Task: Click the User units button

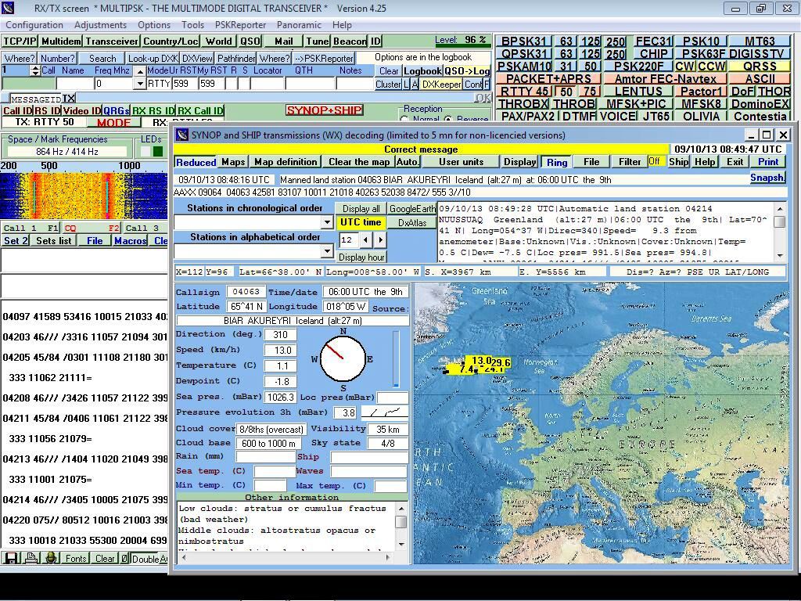Action: (x=461, y=162)
